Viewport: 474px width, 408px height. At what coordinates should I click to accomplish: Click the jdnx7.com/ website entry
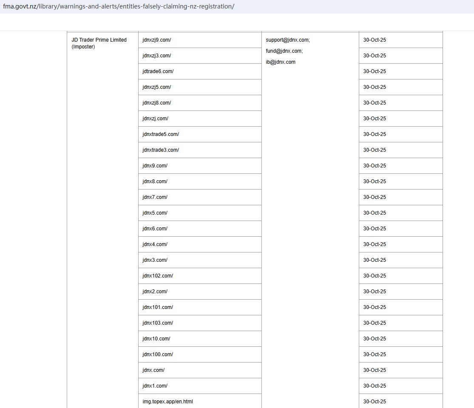(155, 197)
